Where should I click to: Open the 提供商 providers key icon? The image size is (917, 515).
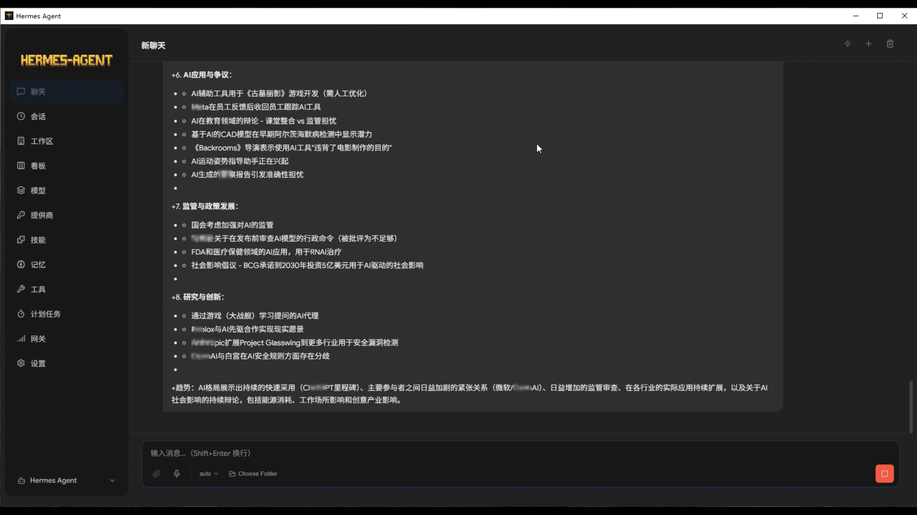pos(21,215)
